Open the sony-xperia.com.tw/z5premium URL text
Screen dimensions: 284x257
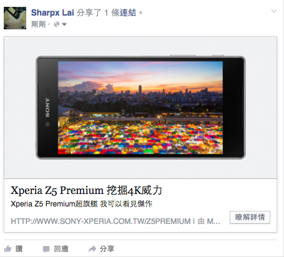click(x=100, y=221)
